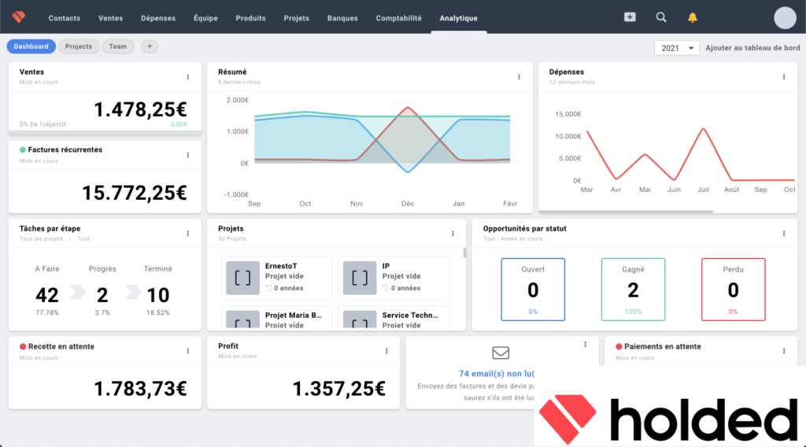Open Dépenses widget three-dot menu
This screenshot has width=806, height=447.
click(784, 76)
